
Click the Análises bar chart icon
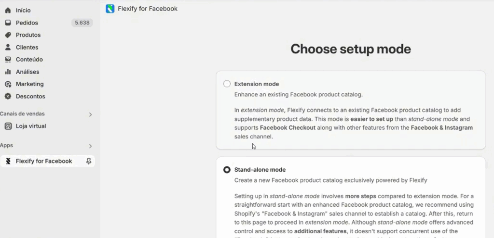click(x=8, y=72)
